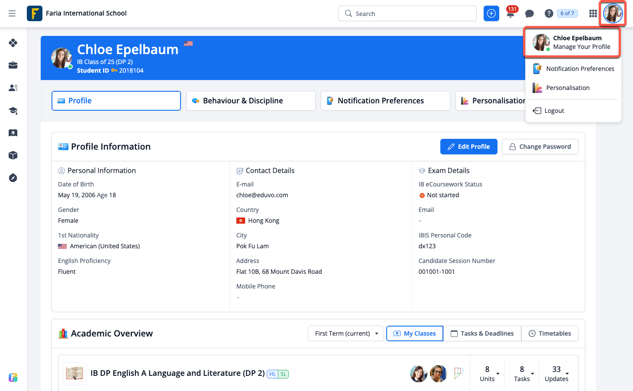Click the blue plus add button
633x391 pixels.
click(491, 14)
